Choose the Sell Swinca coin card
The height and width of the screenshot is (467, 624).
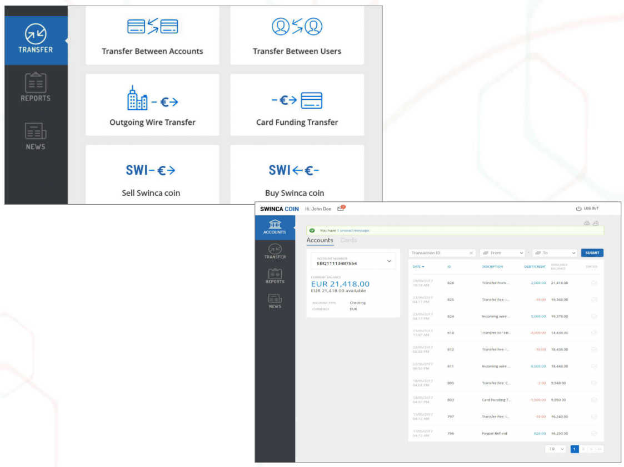[152, 175]
